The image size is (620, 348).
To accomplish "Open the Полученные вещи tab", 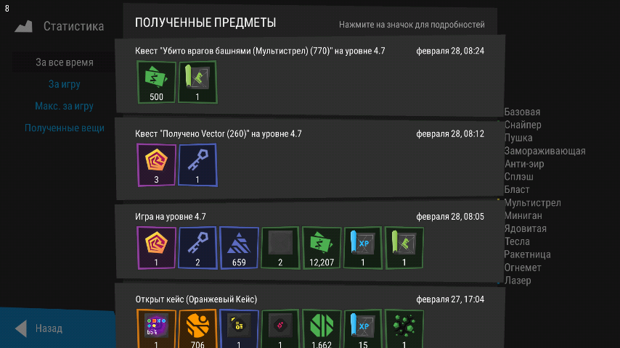I will click(x=65, y=128).
